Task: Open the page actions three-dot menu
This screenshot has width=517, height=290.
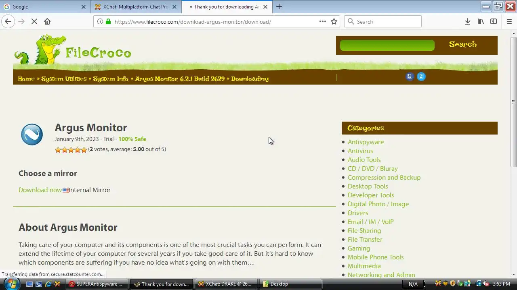Action: tap(322, 21)
